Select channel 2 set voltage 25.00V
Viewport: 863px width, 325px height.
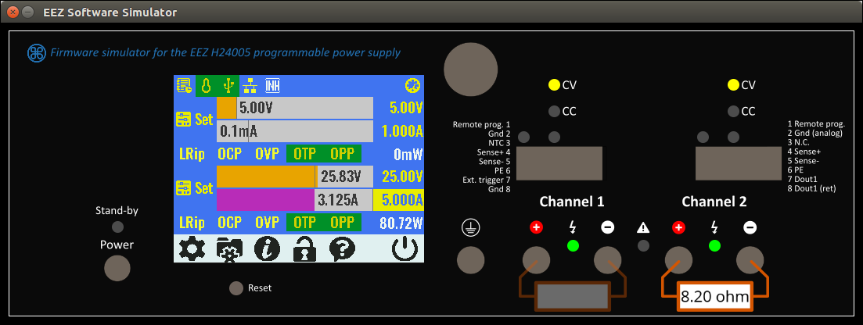click(x=402, y=177)
